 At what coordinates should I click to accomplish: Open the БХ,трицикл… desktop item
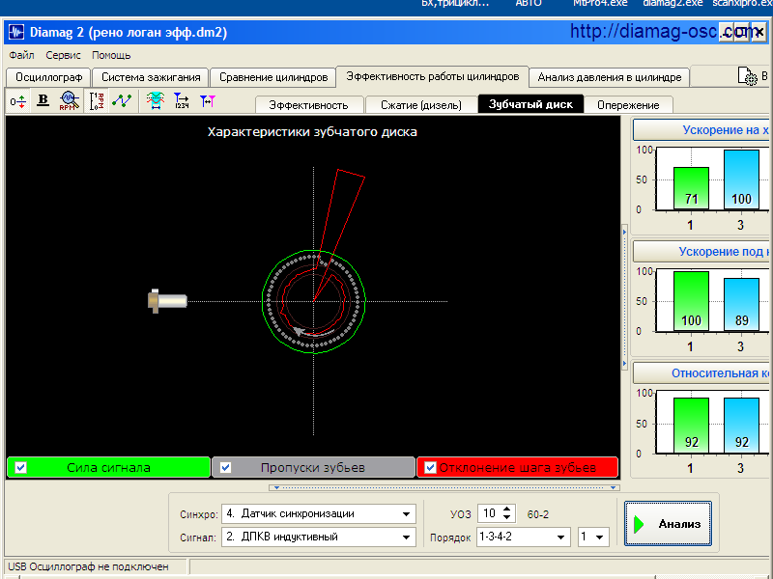pyautogui.click(x=454, y=4)
